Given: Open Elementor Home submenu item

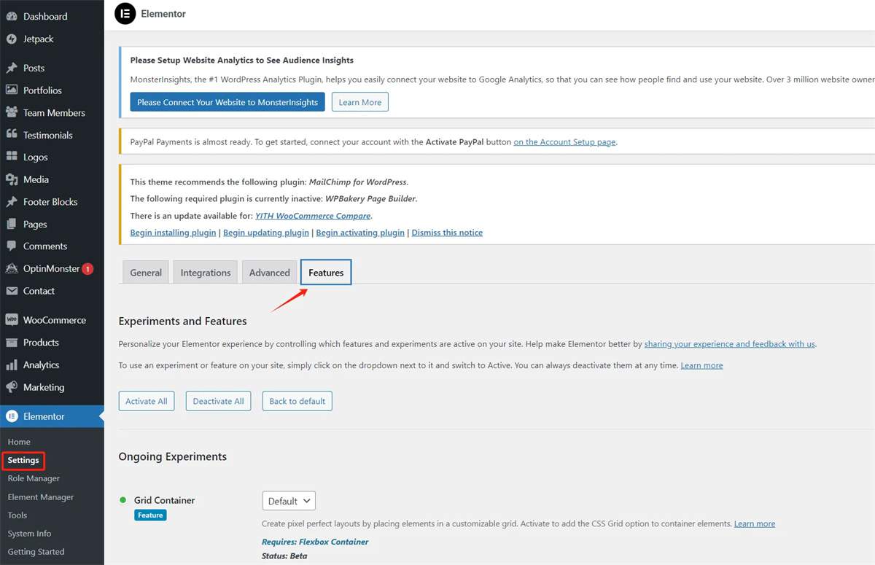Looking at the screenshot, I should click(19, 442).
